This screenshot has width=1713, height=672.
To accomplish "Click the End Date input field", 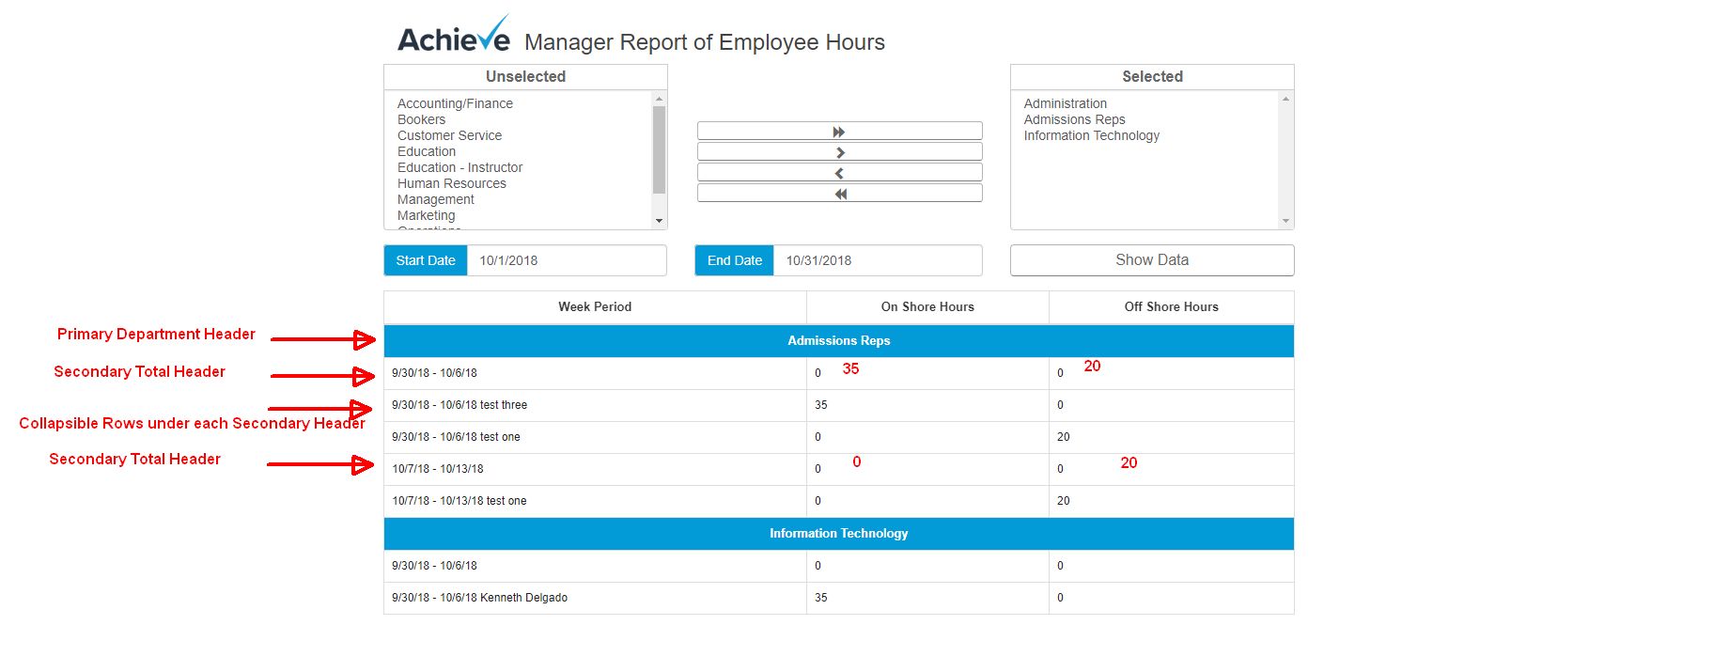I will (877, 260).
